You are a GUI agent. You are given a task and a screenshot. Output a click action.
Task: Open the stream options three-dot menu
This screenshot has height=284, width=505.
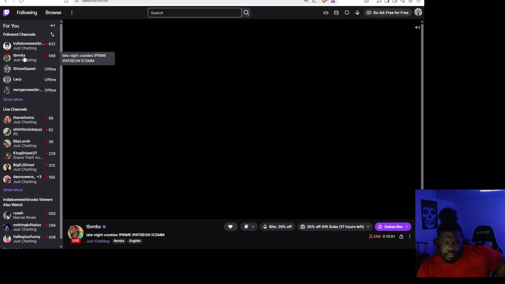[410, 236]
